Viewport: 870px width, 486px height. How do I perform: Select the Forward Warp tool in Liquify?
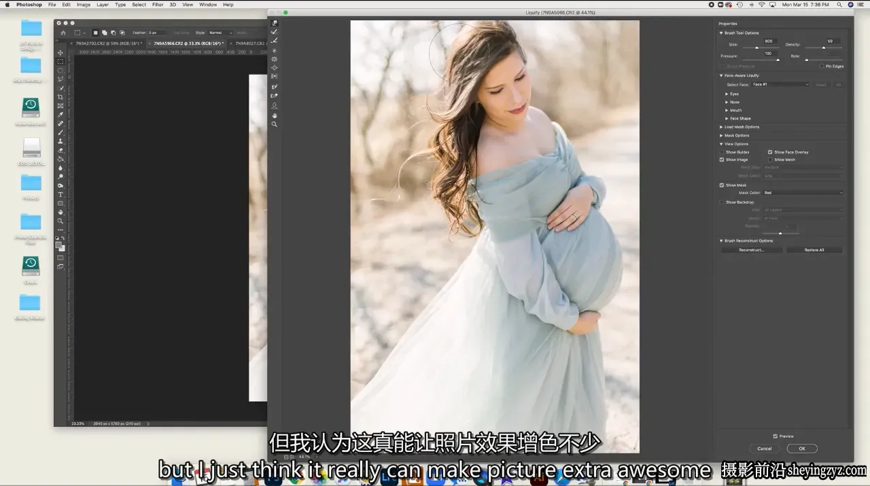pyautogui.click(x=275, y=23)
